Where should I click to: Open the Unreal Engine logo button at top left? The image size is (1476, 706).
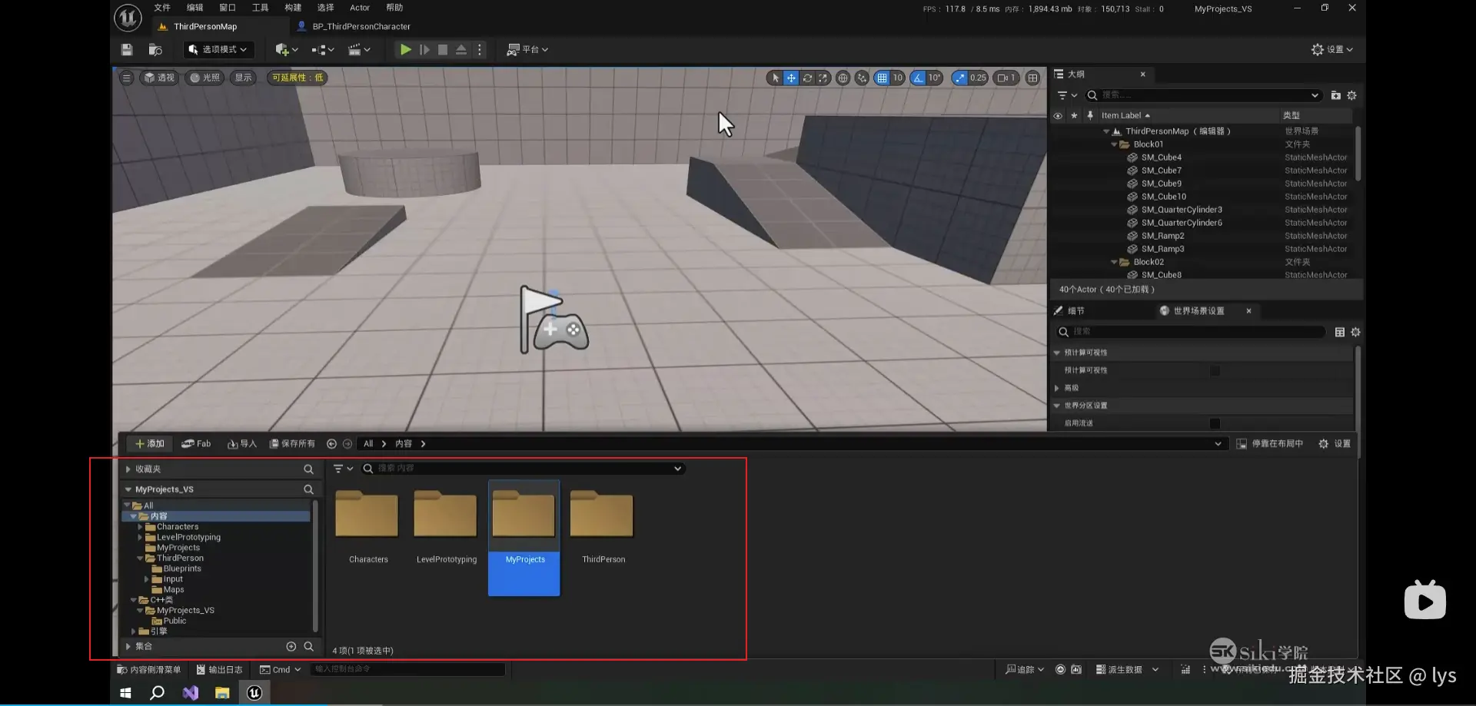point(128,17)
